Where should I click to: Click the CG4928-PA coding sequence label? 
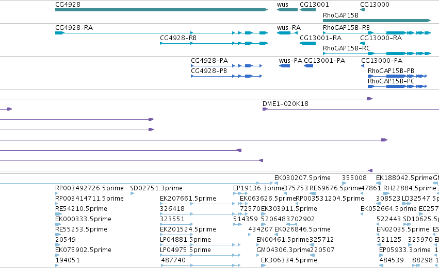pyautogui.click(x=209, y=61)
